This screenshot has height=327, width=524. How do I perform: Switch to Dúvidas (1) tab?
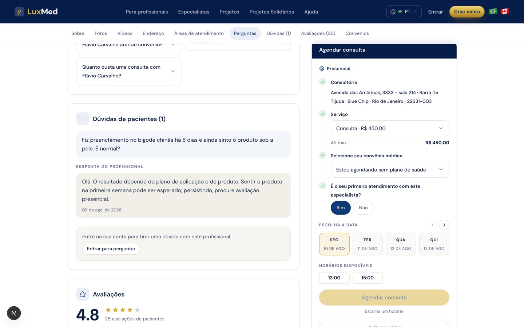point(279,33)
